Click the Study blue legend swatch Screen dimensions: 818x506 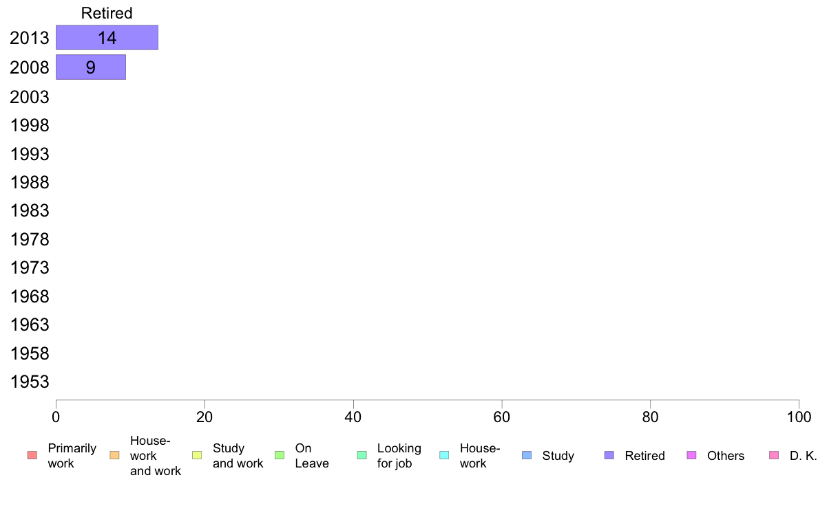pos(526,455)
